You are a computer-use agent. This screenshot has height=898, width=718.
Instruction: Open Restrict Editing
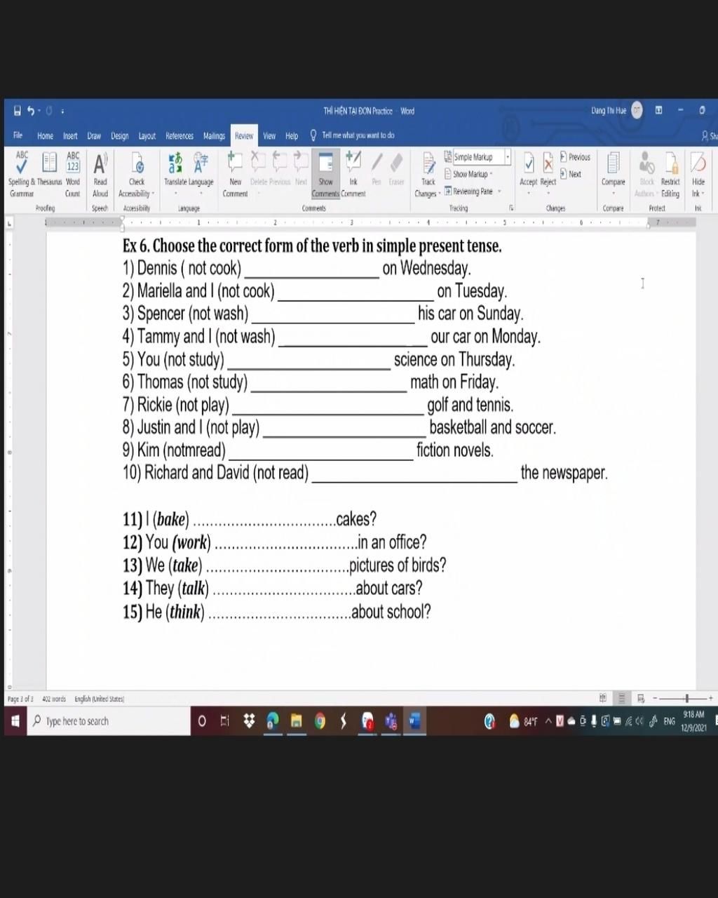670,173
